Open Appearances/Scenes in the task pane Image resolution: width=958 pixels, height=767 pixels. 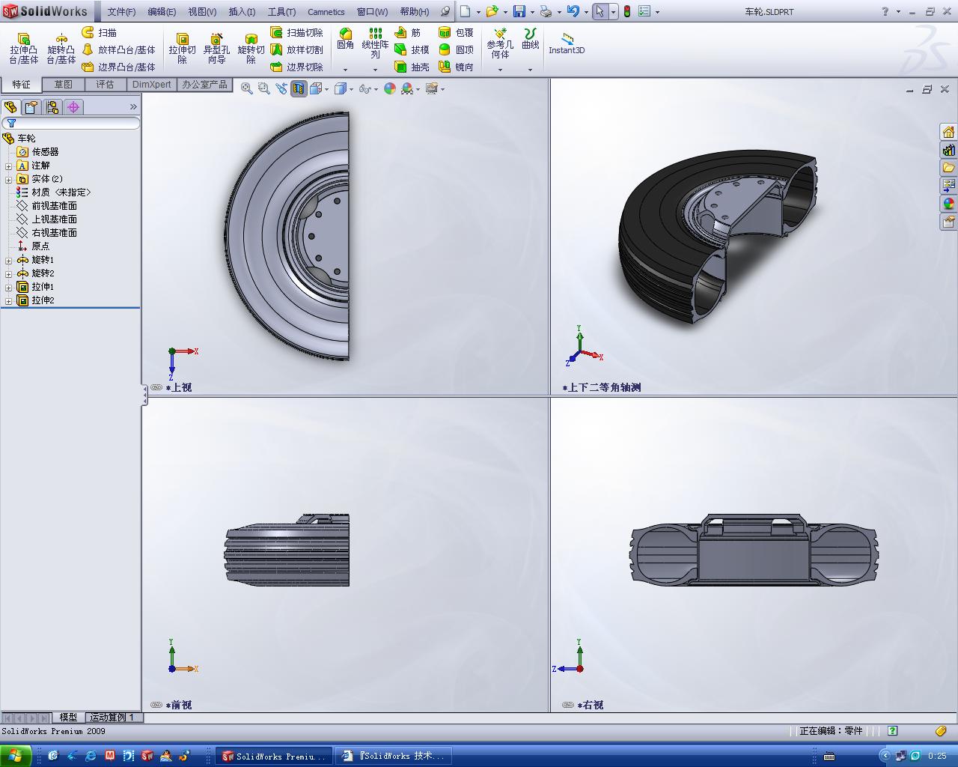[x=948, y=204]
